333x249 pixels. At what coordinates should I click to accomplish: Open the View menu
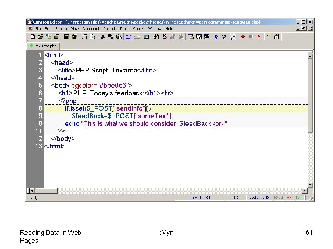pos(75,29)
